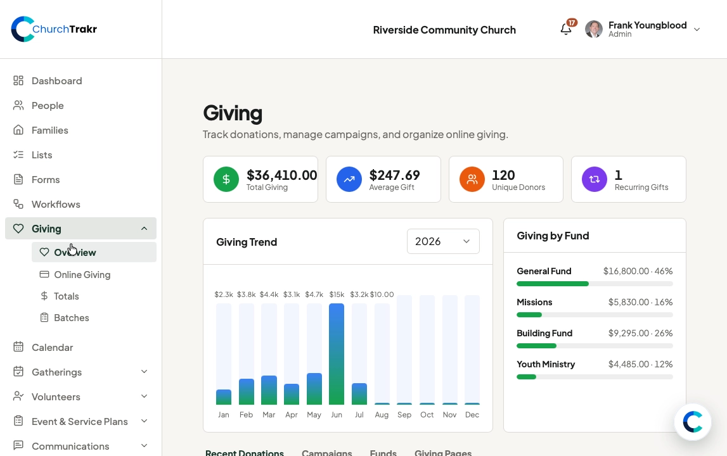The height and width of the screenshot is (456, 727).
Task: Click the Lists checklist icon
Action: [x=18, y=155]
